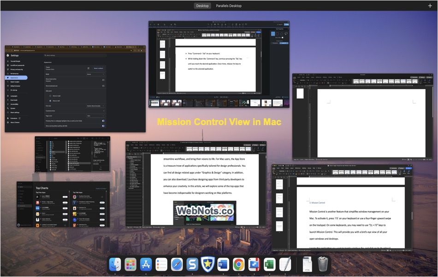Open the HTML file in the Dock
Screen dimensions: 438x277
(307, 265)
